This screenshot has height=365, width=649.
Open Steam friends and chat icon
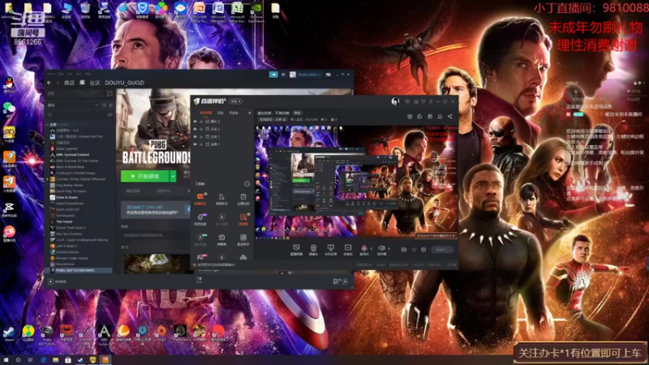[345, 281]
